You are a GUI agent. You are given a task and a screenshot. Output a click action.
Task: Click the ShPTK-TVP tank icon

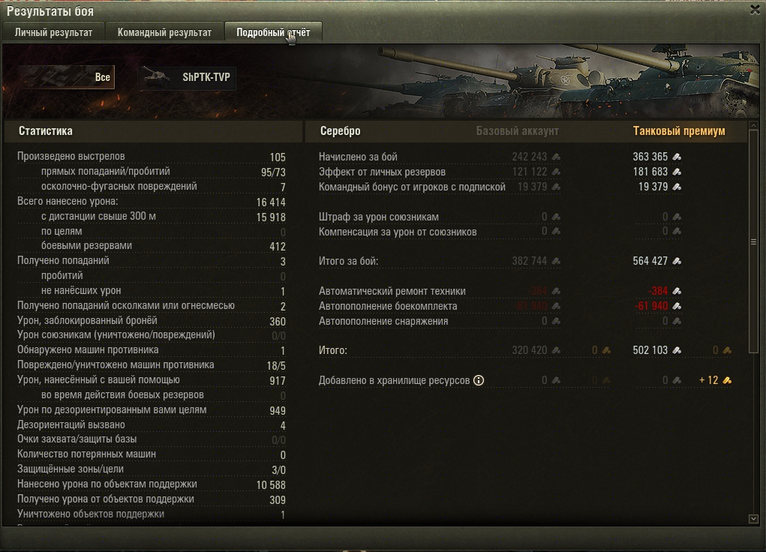click(x=156, y=77)
